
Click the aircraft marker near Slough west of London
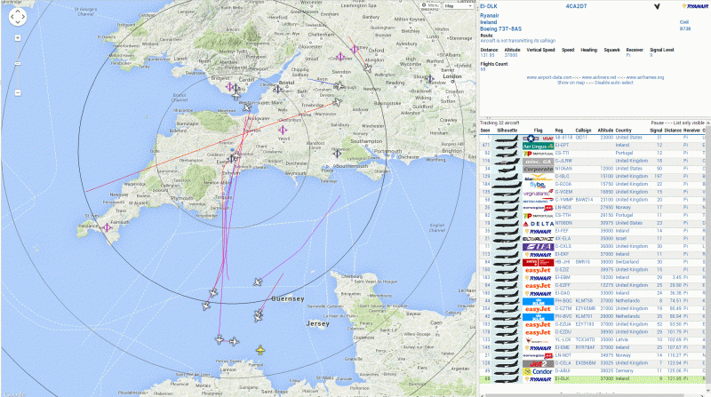tap(429, 78)
